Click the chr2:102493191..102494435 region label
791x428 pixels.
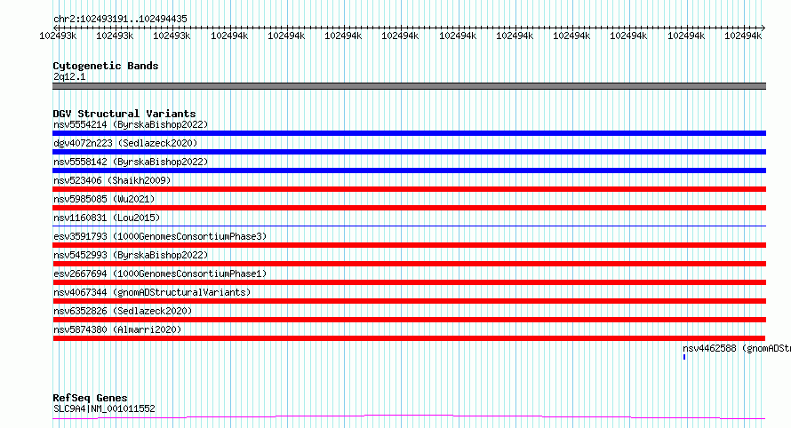[120, 20]
